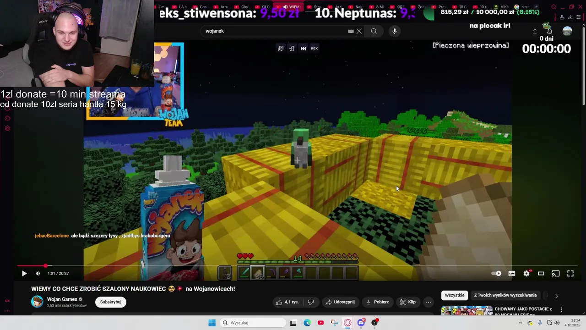Open the CHOWANY JAKO POSTACIE video thumbnail
Screen dimensions: 586x330
pos(467,311)
